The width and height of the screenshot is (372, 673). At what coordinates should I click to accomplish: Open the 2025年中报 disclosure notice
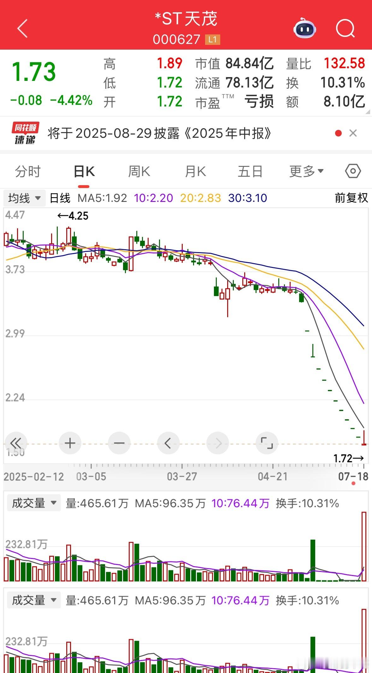point(159,133)
